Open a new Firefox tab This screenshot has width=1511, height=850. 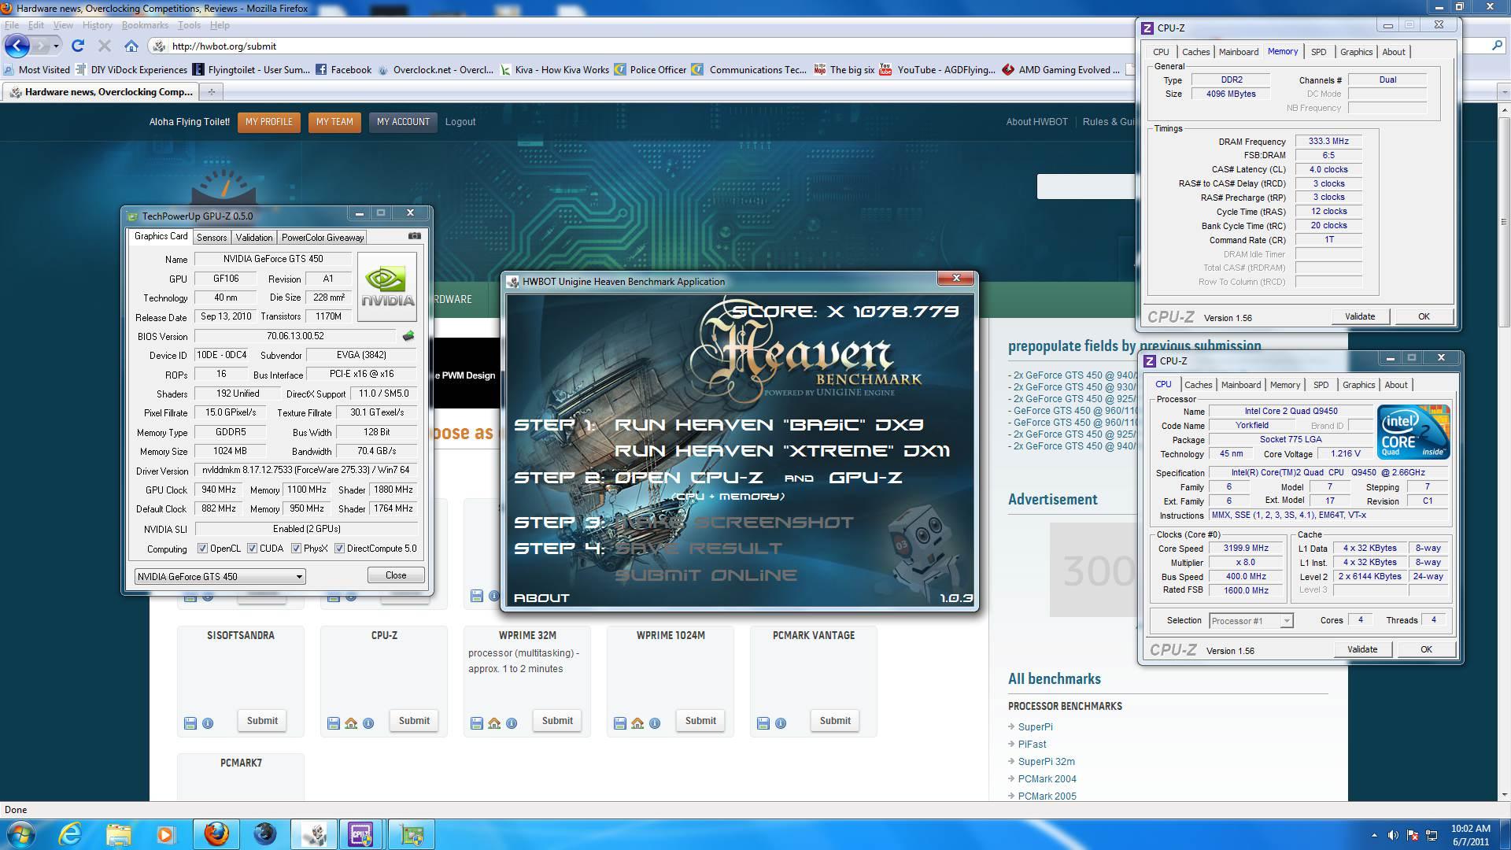pos(211,92)
